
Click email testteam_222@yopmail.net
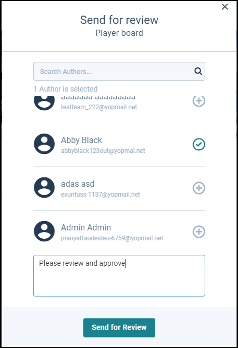99,107
